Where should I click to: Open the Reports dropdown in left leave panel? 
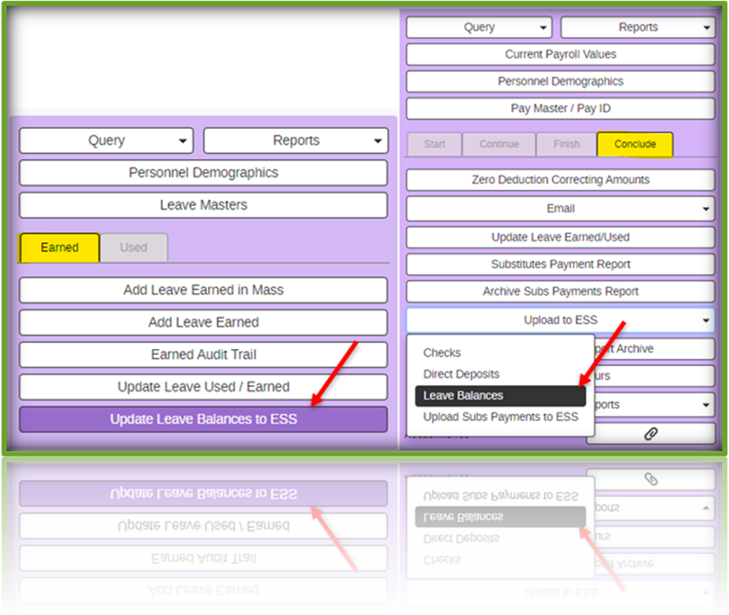pyautogui.click(x=295, y=140)
